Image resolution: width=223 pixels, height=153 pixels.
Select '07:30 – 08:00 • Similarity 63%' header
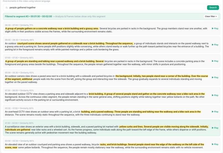pos(19,90)
